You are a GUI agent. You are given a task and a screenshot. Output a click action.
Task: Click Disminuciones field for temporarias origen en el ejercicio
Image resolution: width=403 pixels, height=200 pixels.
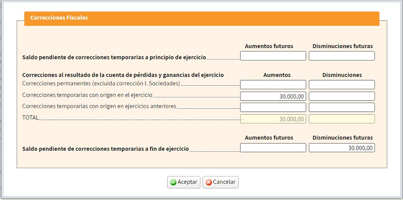pyautogui.click(x=342, y=96)
